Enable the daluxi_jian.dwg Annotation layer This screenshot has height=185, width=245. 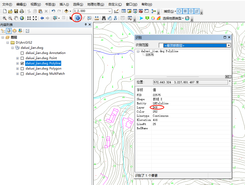click(22, 53)
